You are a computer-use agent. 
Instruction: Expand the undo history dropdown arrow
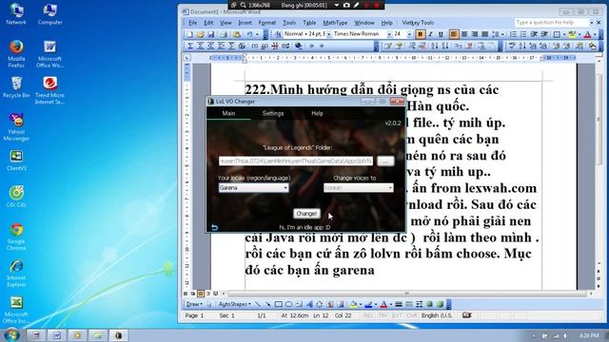tap(257, 34)
